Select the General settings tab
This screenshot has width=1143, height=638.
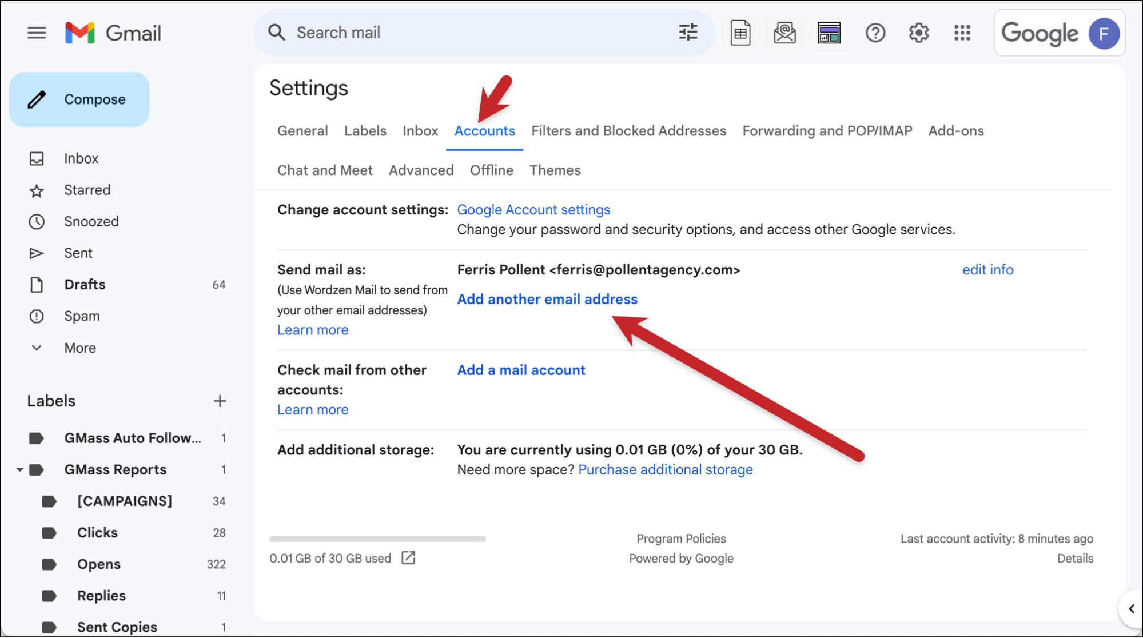pyautogui.click(x=301, y=131)
